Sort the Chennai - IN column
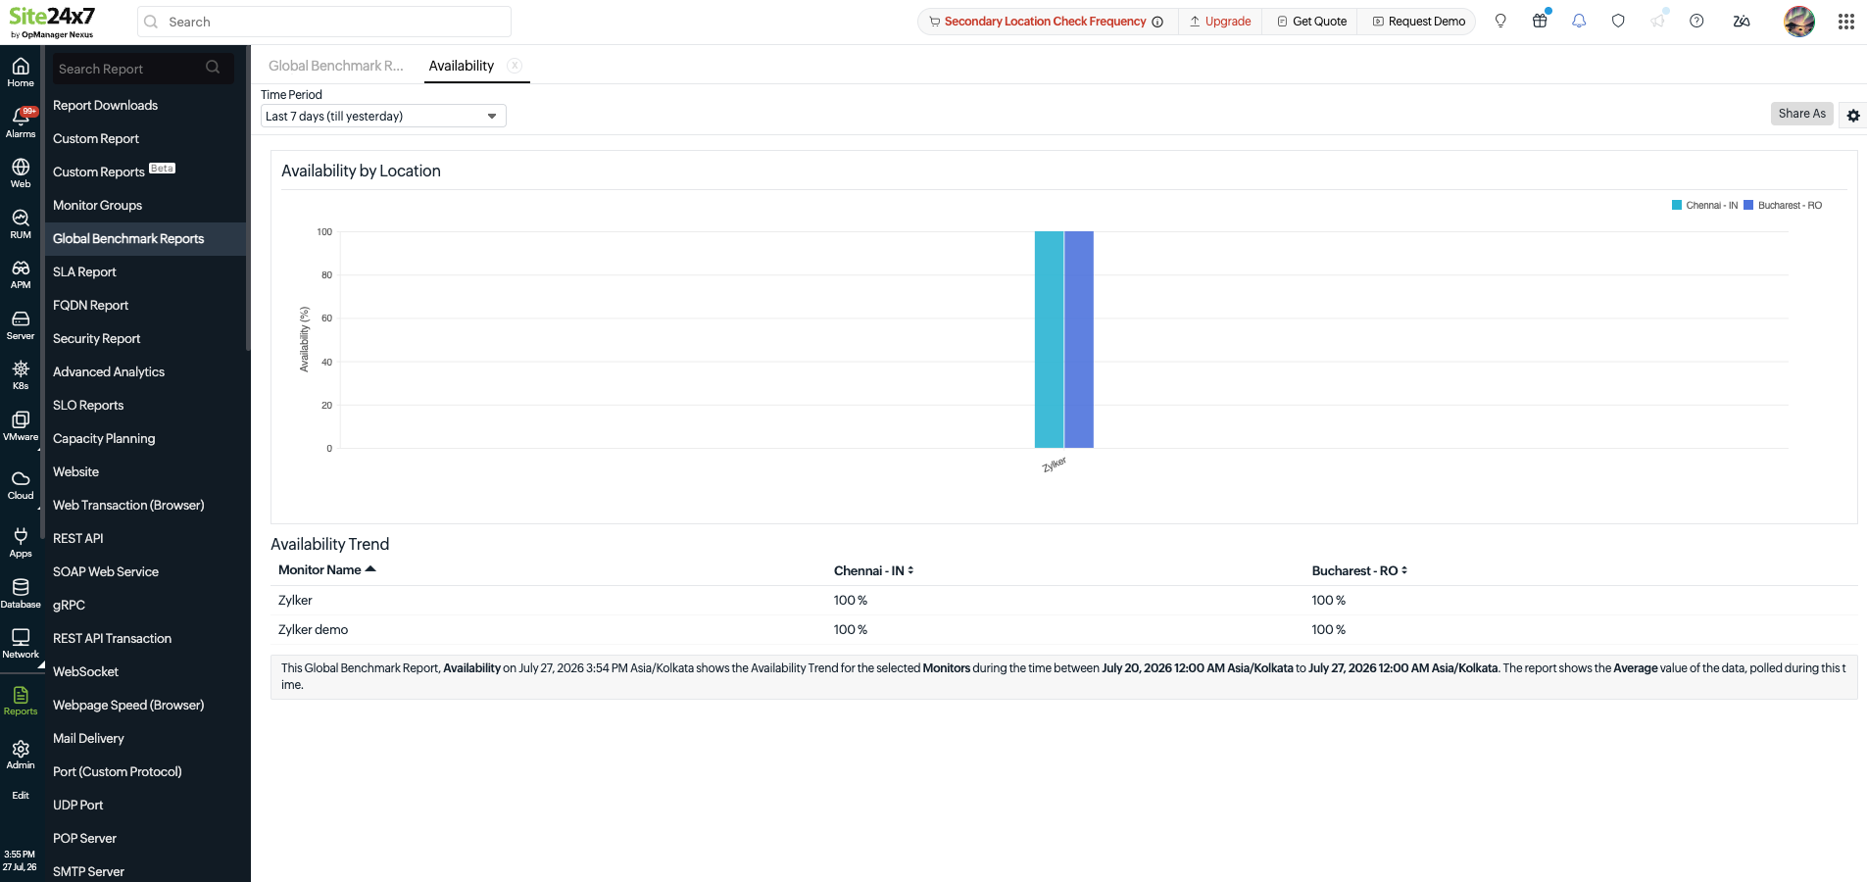 (x=873, y=570)
